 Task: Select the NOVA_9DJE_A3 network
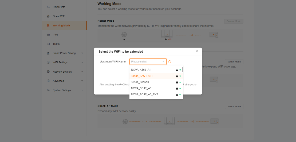click(141, 88)
